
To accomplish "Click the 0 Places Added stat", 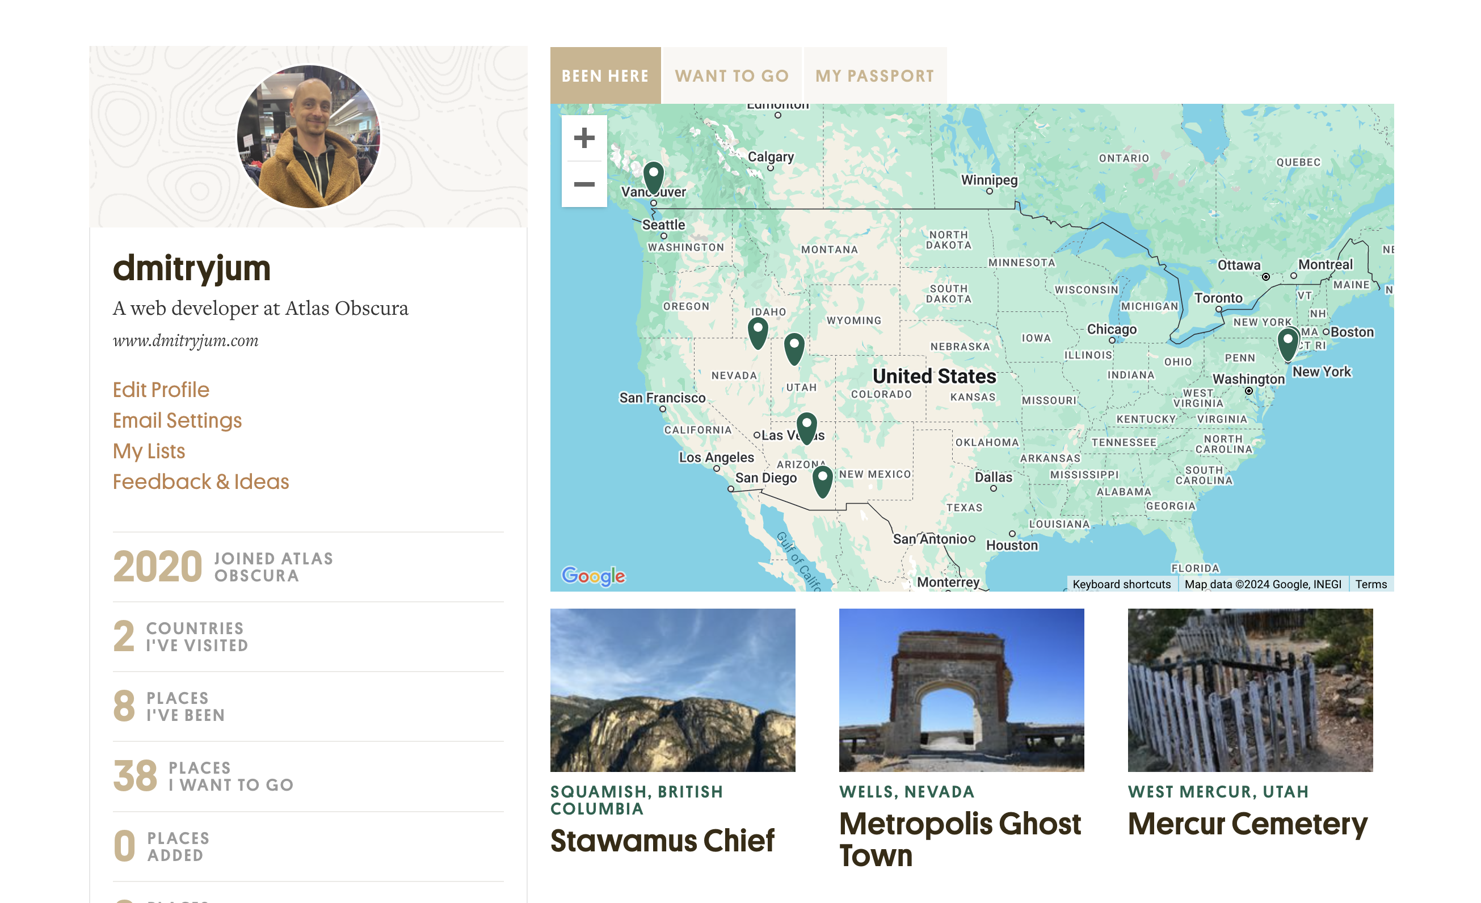I will coord(161,846).
